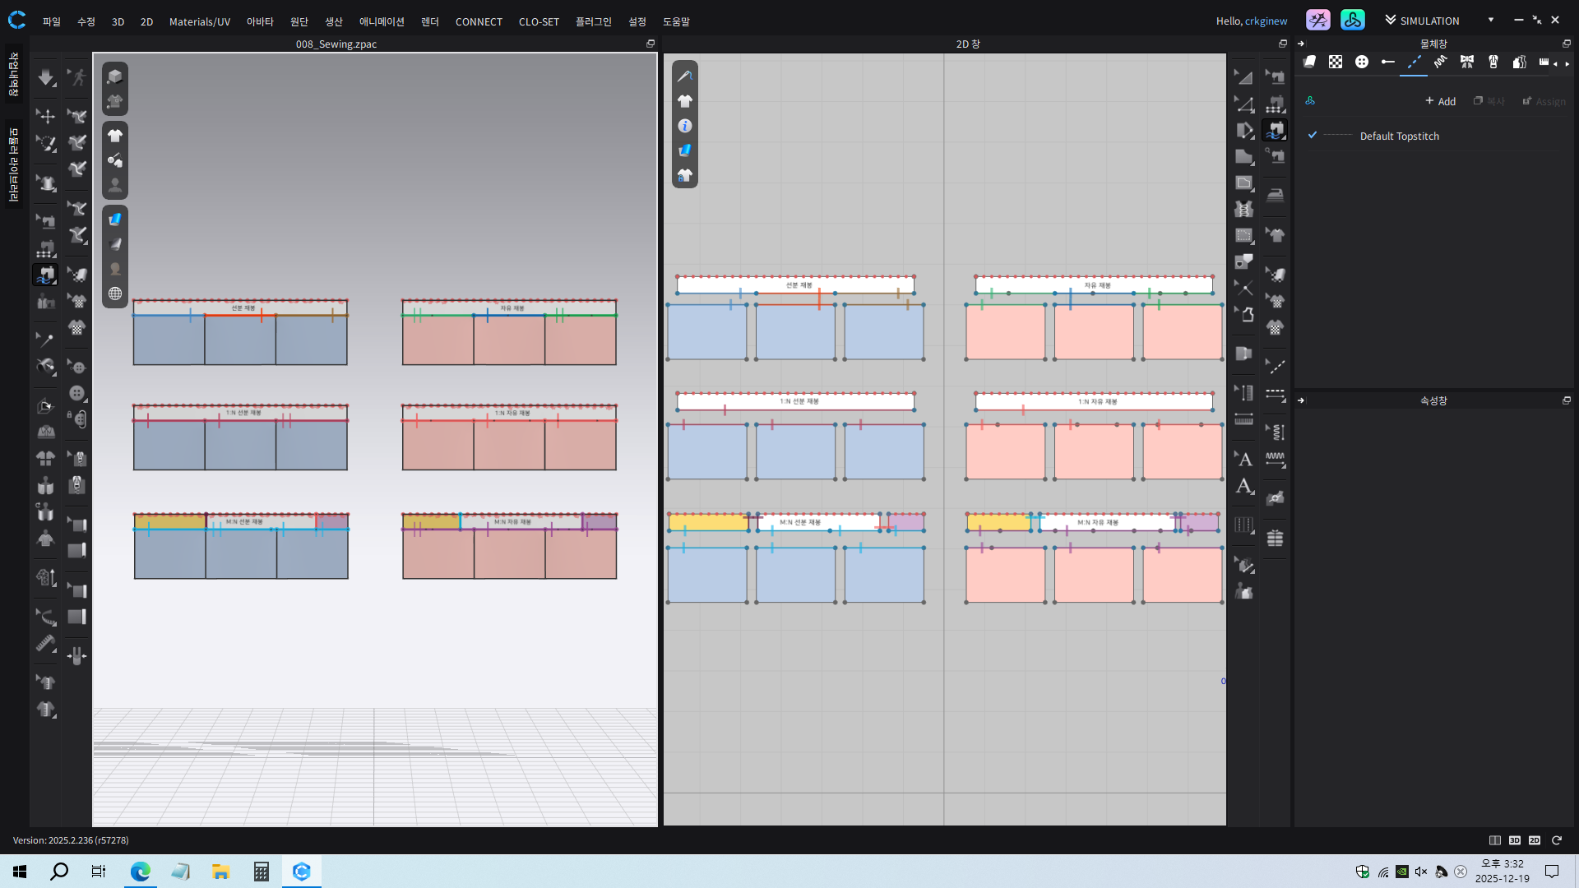
Task: Open the Fabric tab in Object Browser
Action: (1309, 62)
